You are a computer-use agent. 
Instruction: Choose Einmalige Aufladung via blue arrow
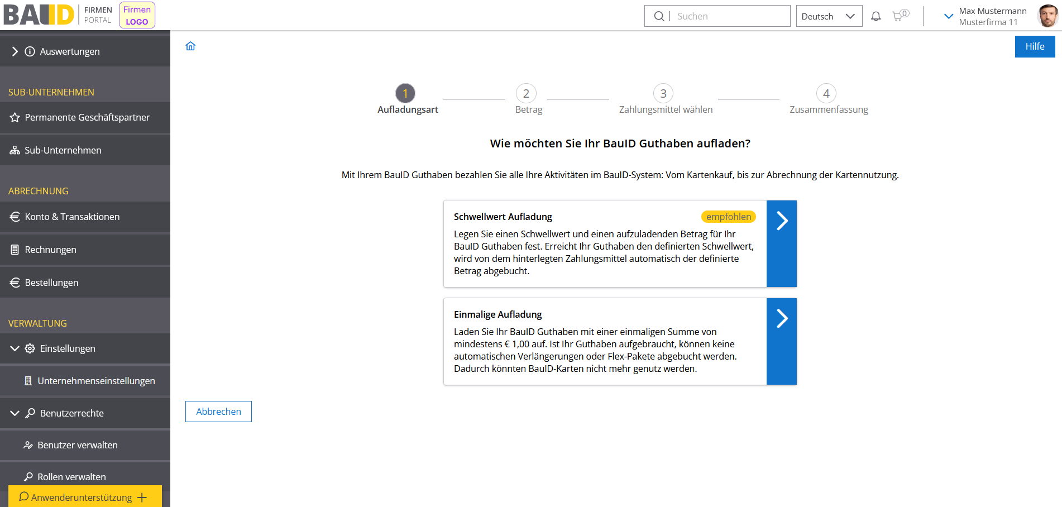(x=782, y=342)
